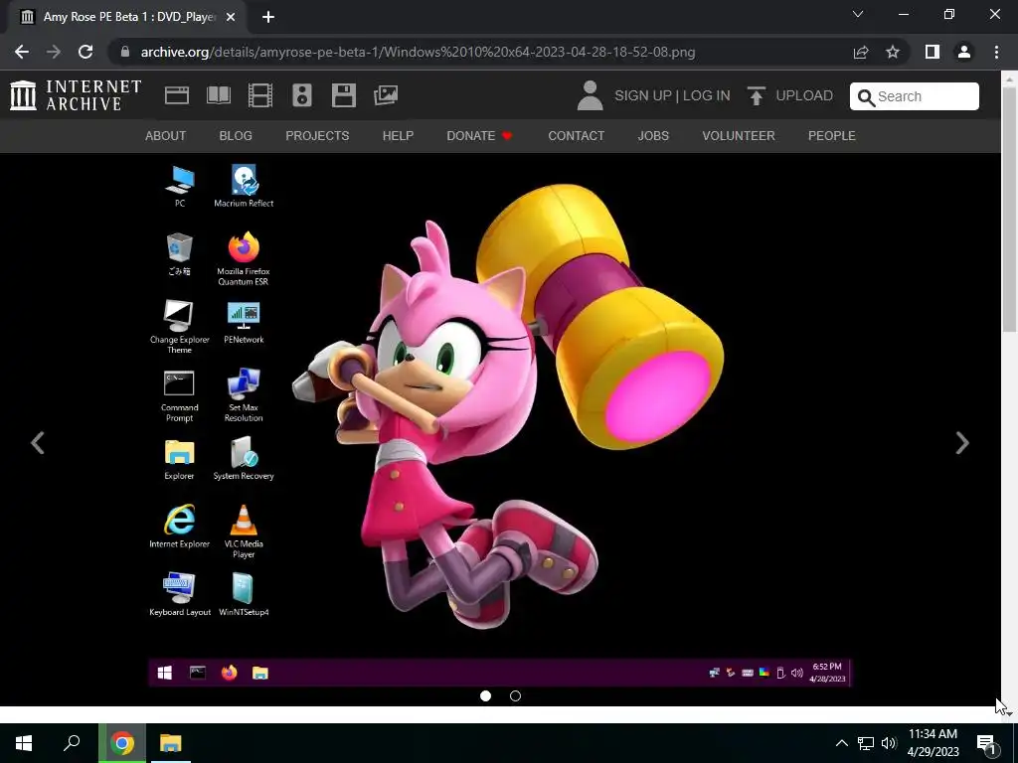
Task: Go to the previous carousel image
Action: tap(38, 443)
